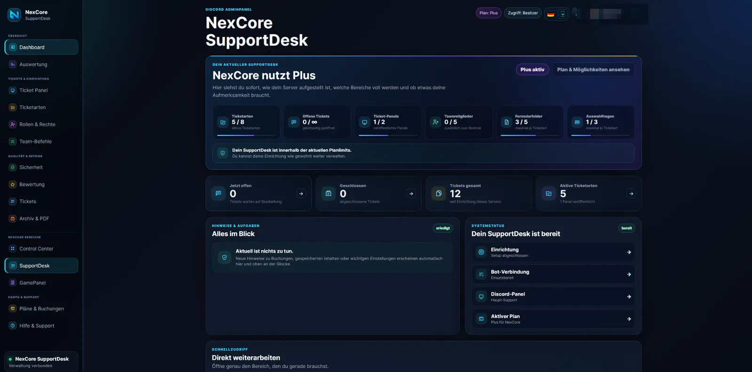Click the Archiv & PDF icon
The width and height of the screenshot is (752, 372).
(13, 219)
